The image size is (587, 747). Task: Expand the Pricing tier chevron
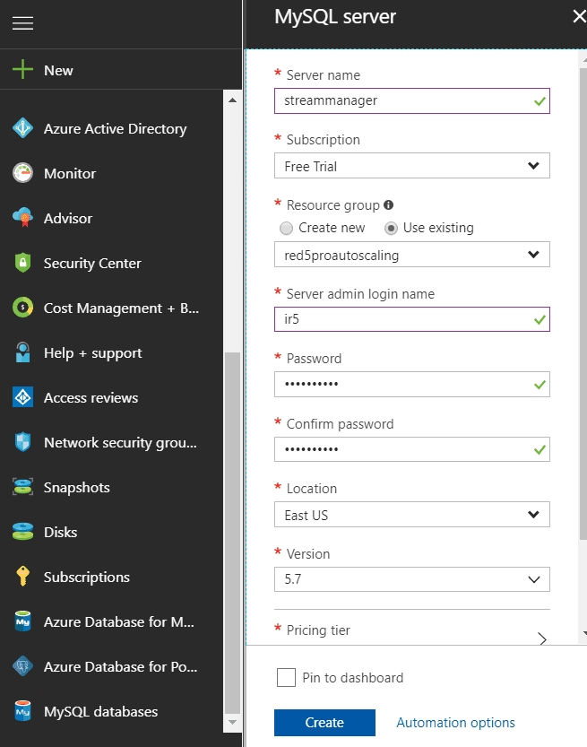point(542,638)
